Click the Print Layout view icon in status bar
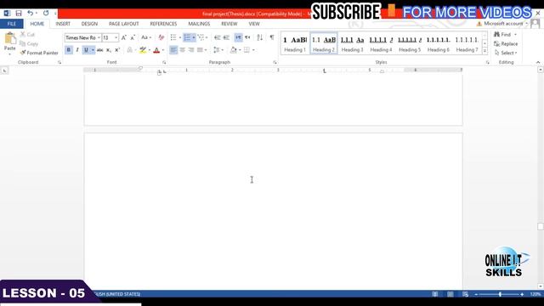Viewport: 544px width, 306px height. click(450, 294)
